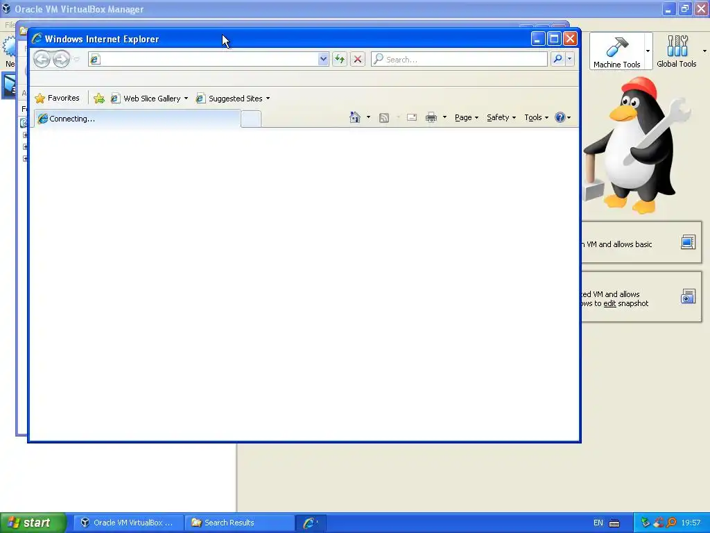Open the Favorites center button
710x533 pixels.
(x=57, y=98)
